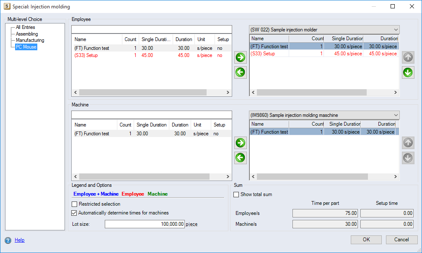Enable the Restricted selection checkbox

point(75,204)
